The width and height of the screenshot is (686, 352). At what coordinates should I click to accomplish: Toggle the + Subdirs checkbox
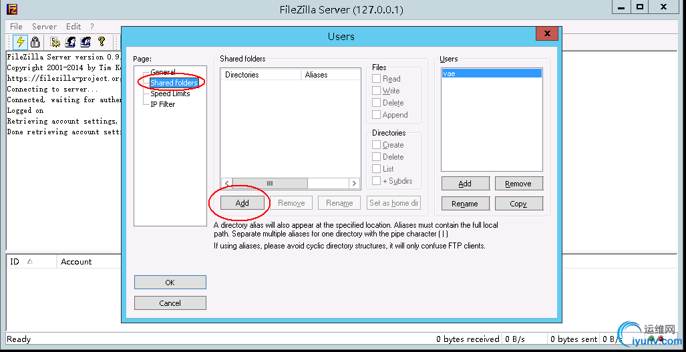[376, 180]
